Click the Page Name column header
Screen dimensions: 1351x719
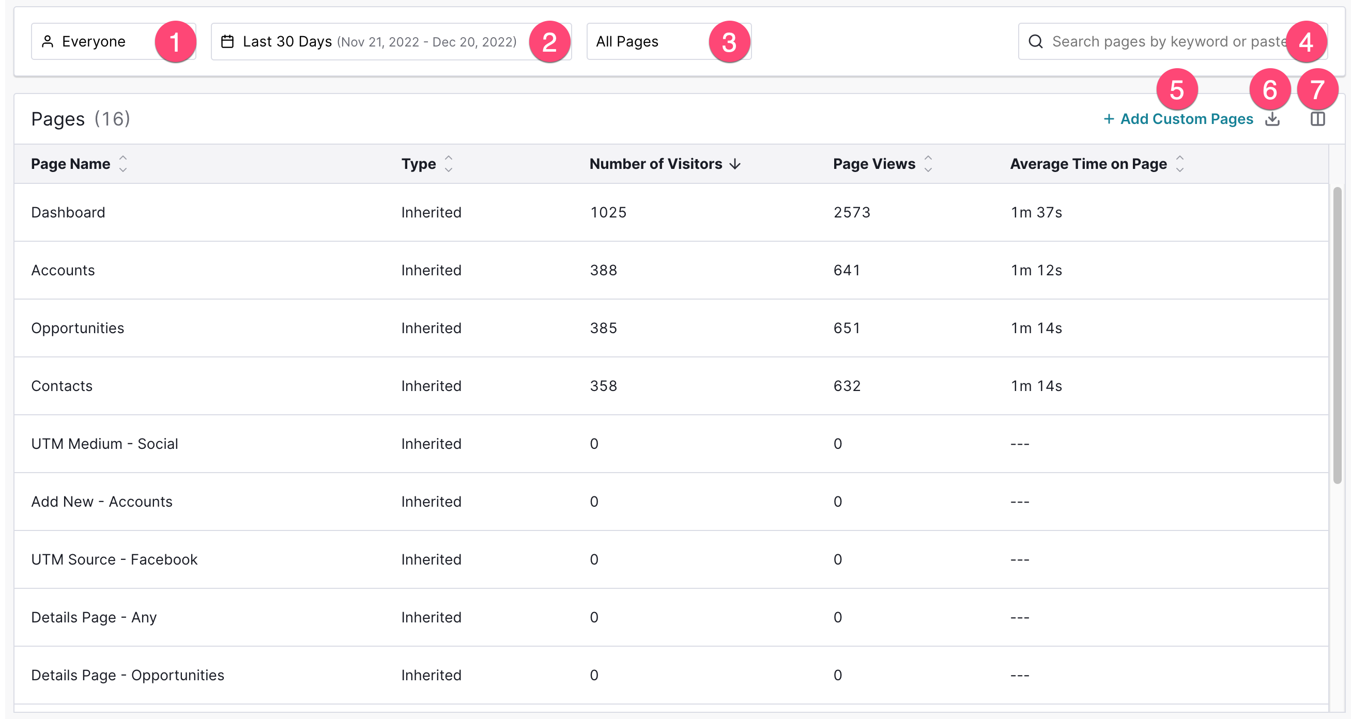click(x=71, y=164)
